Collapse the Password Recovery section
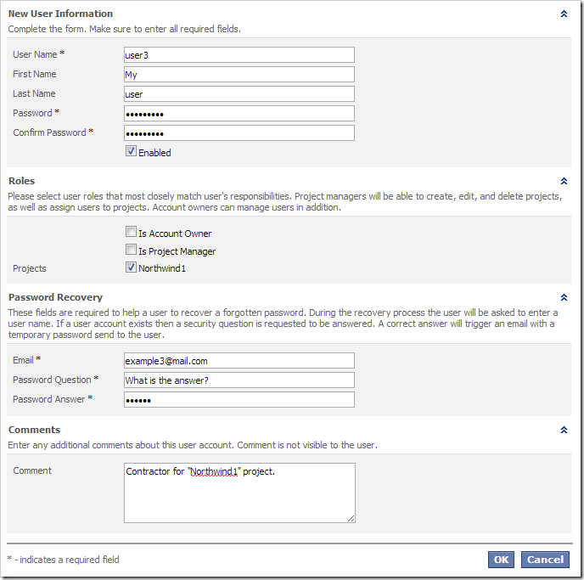The width and height of the screenshot is (584, 580). tap(564, 297)
